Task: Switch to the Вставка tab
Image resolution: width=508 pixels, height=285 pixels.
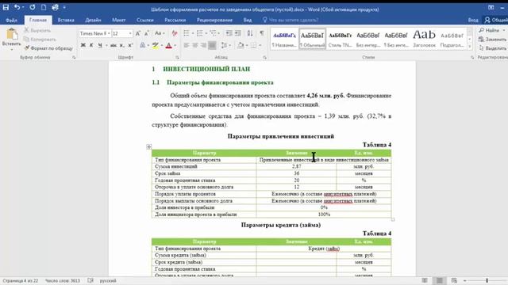Action: [x=66, y=20]
